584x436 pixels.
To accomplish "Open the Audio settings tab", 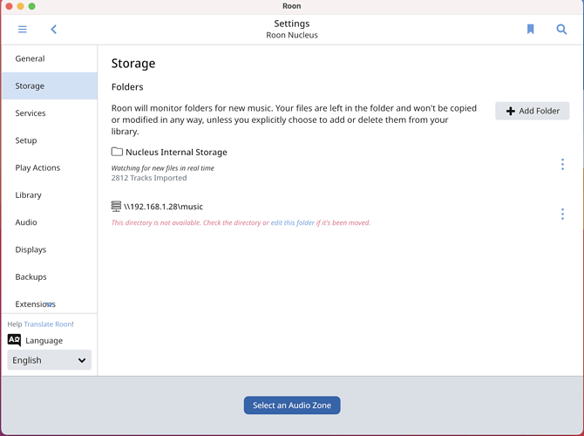I will click(x=49, y=222).
